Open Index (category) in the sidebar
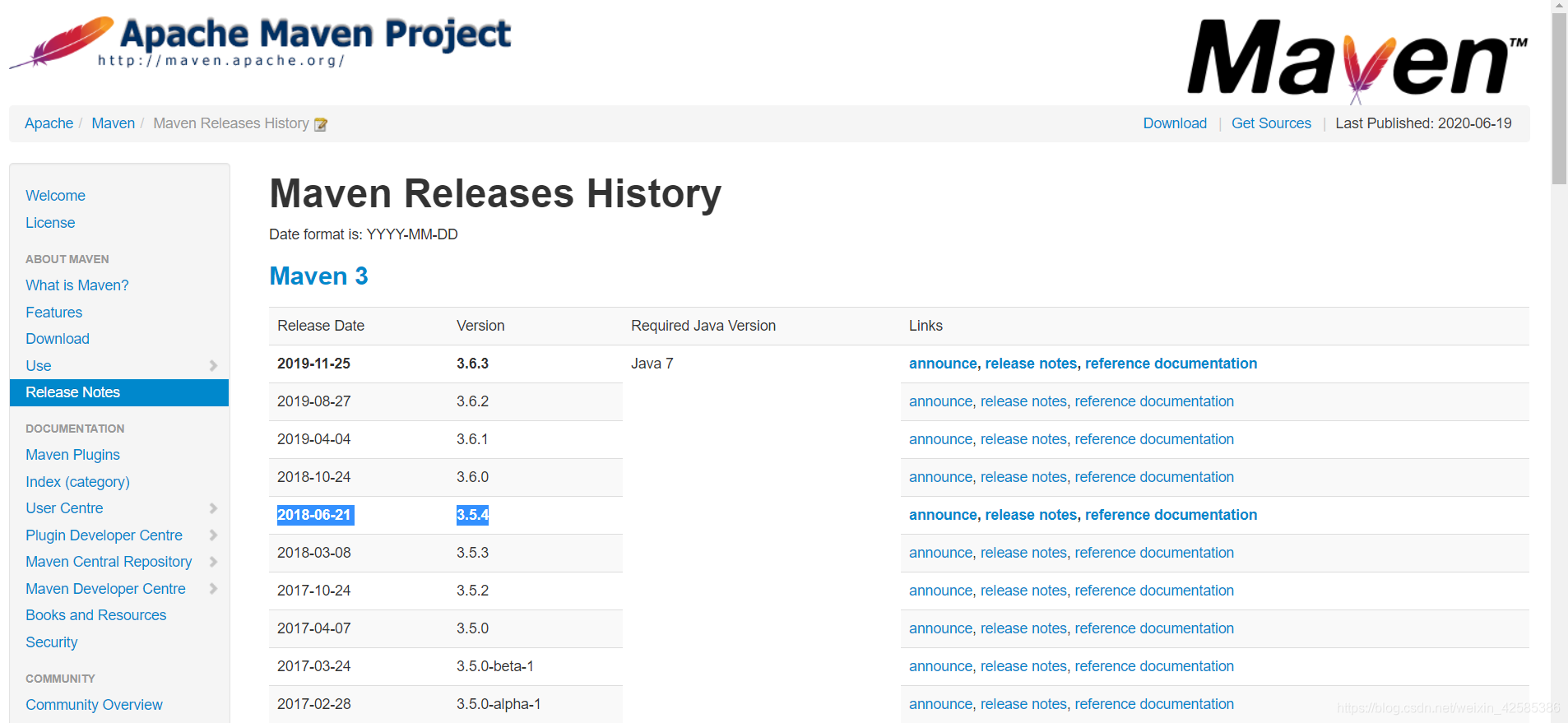1568x723 pixels. click(77, 482)
